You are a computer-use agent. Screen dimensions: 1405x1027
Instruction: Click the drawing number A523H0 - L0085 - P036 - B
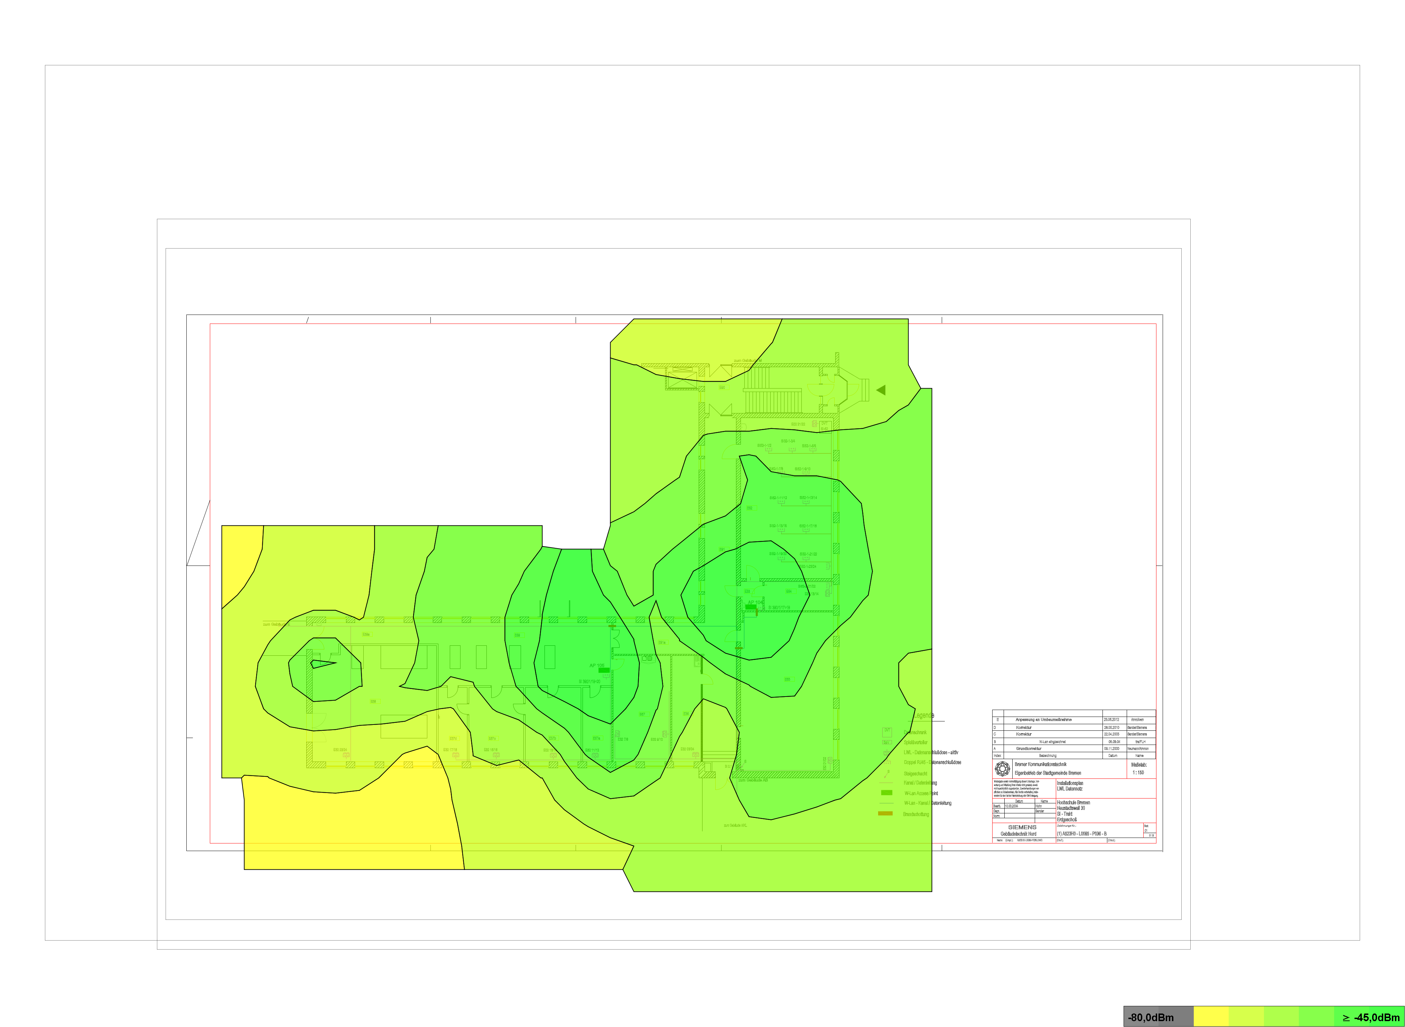1081,834
